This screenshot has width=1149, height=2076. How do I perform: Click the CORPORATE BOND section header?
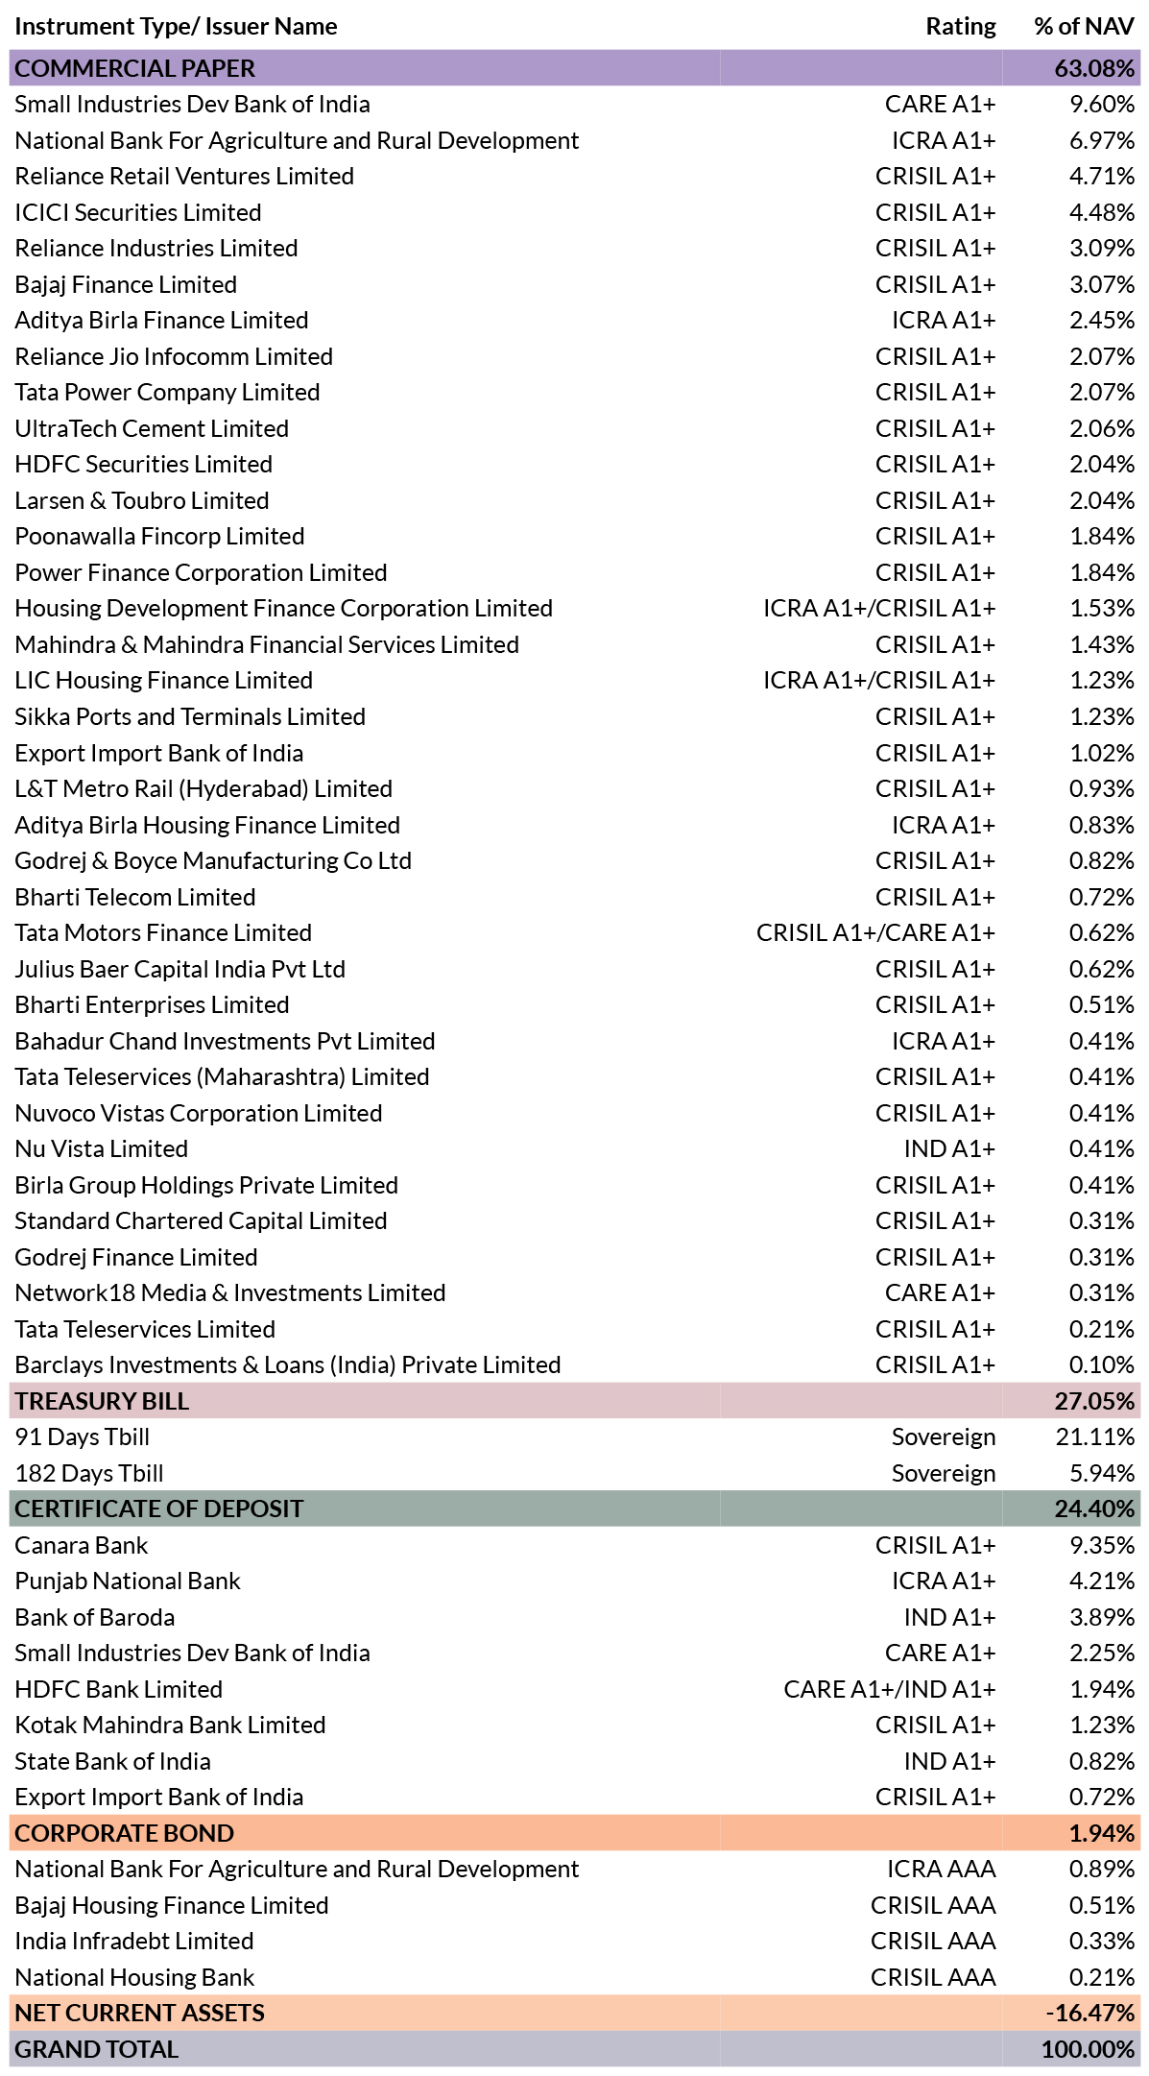[x=575, y=1833]
